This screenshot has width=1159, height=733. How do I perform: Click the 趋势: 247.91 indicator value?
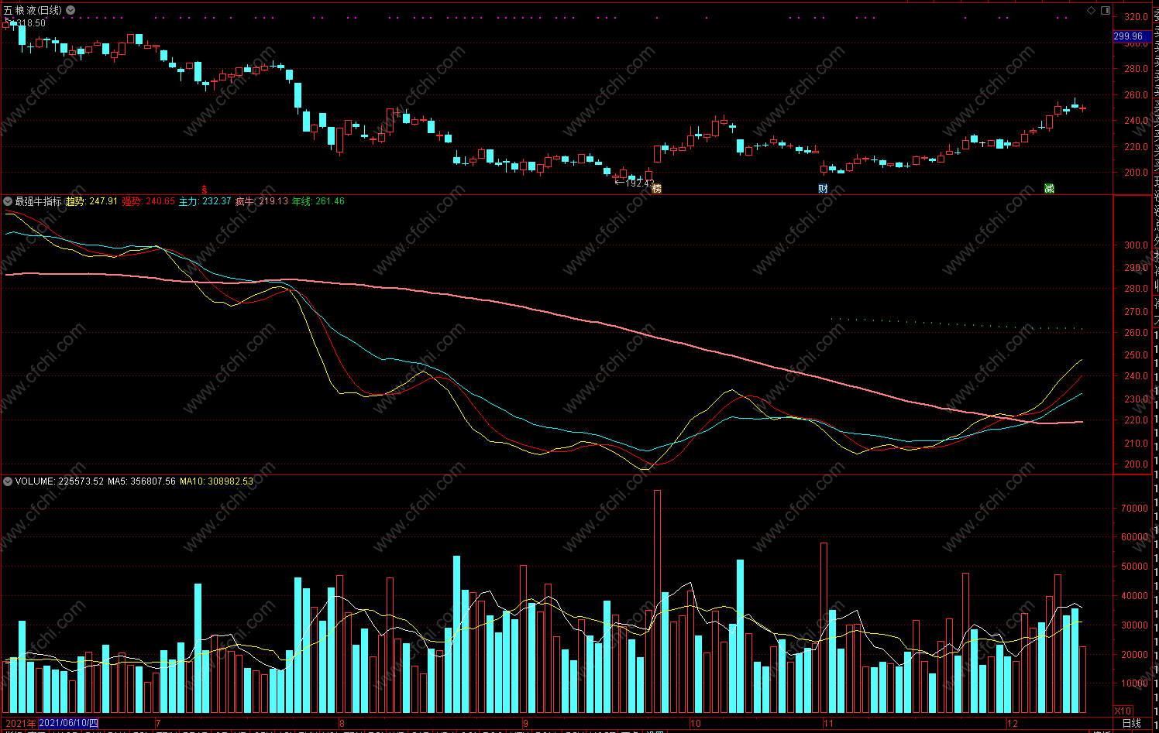tap(91, 201)
